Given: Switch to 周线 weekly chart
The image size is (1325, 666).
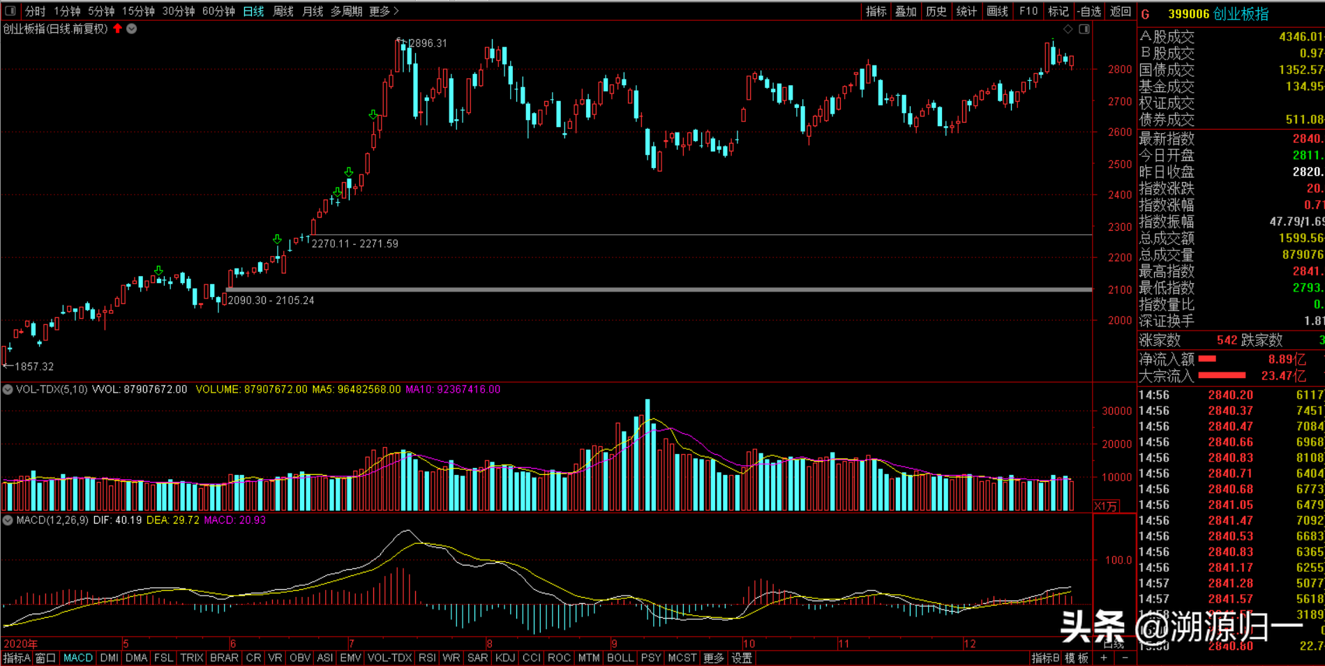Looking at the screenshot, I should click(283, 11).
